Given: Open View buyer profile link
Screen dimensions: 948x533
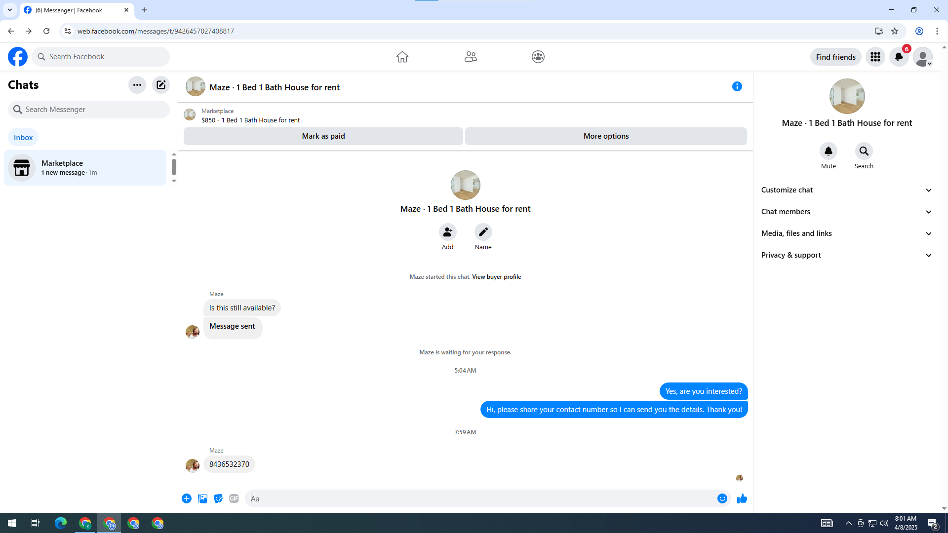Looking at the screenshot, I should click(x=496, y=277).
